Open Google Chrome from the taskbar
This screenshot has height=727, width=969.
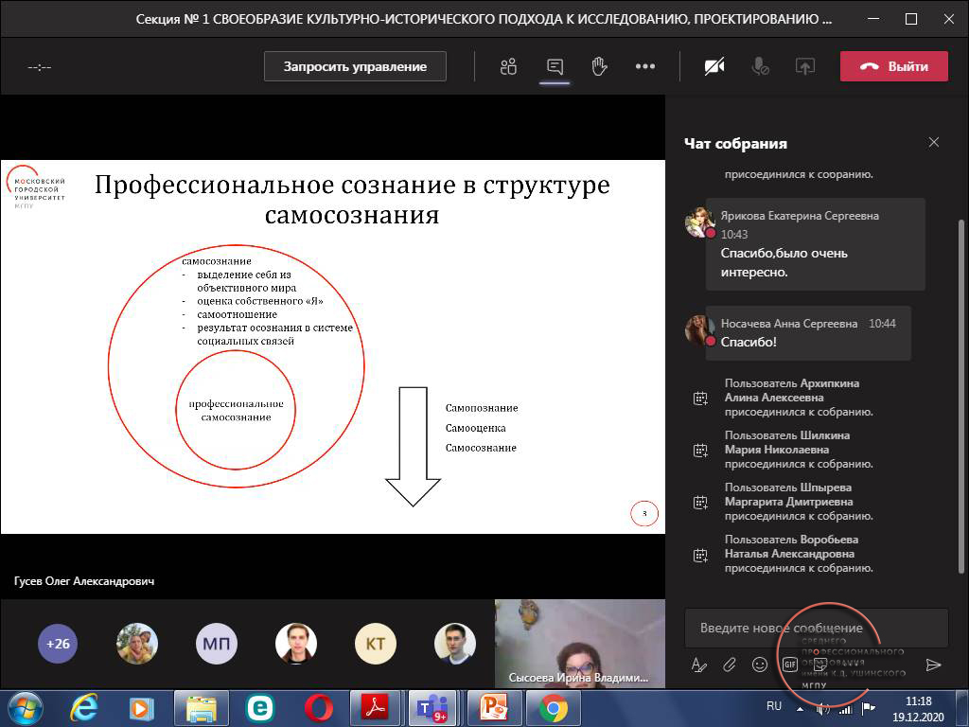[554, 707]
